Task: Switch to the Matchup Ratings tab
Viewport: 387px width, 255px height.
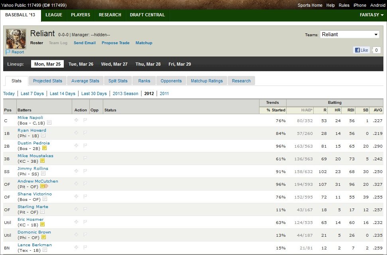Action: pos(206,81)
